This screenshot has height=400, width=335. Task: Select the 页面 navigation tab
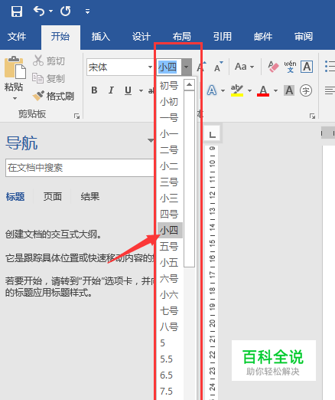click(x=53, y=197)
